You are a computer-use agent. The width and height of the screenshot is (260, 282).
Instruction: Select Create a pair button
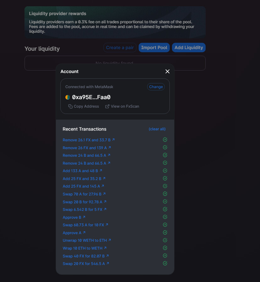pyautogui.click(x=120, y=48)
